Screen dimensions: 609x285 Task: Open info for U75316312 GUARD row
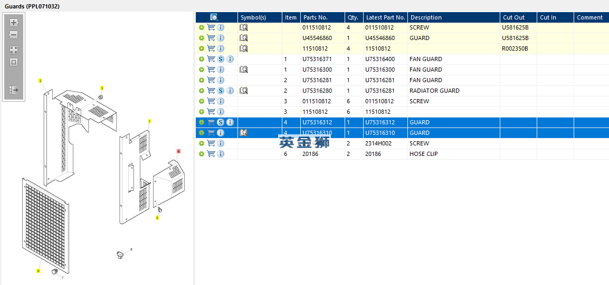tap(230, 122)
